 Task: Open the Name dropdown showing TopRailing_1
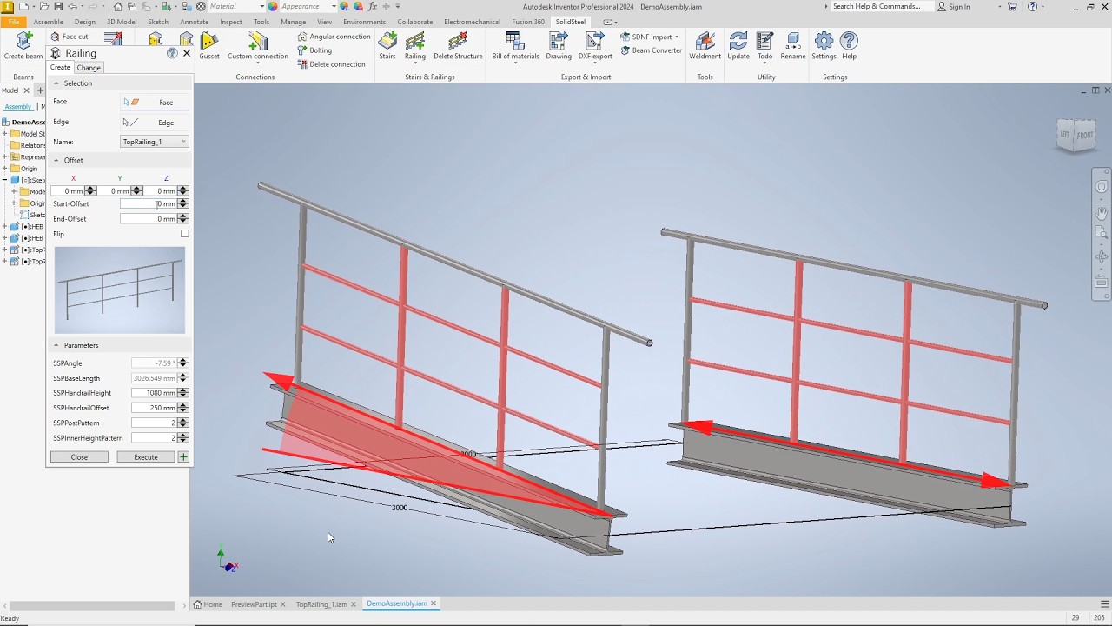coord(154,142)
